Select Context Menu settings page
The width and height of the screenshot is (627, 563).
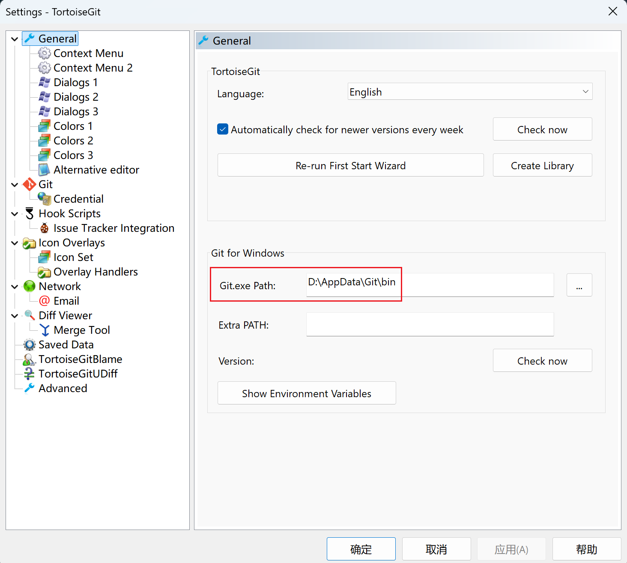tap(89, 53)
